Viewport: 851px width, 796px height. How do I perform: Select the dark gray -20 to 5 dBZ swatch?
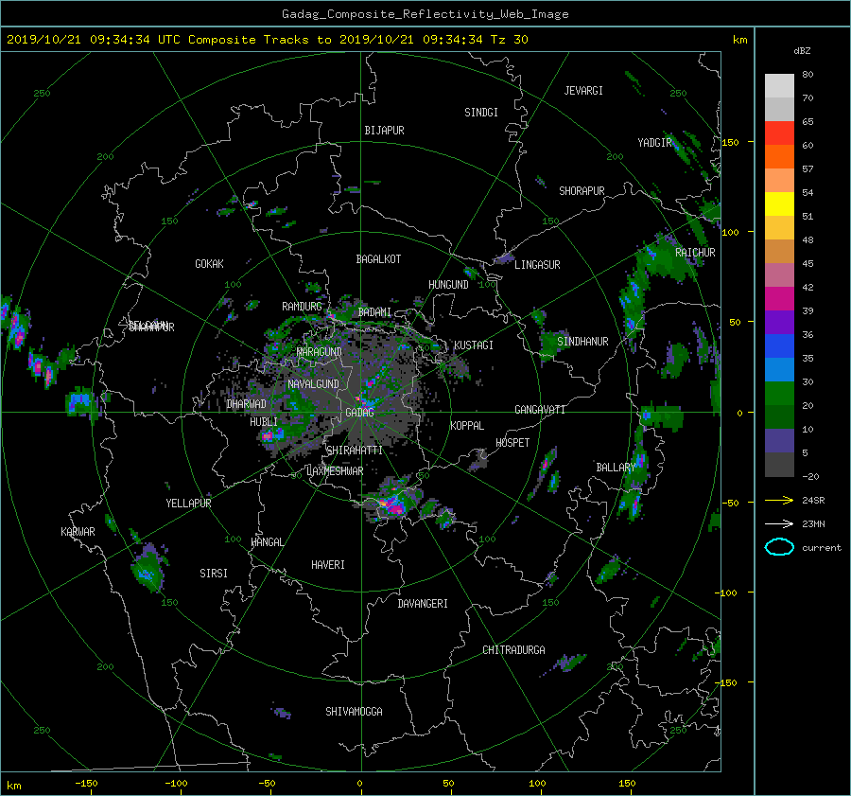click(x=779, y=465)
